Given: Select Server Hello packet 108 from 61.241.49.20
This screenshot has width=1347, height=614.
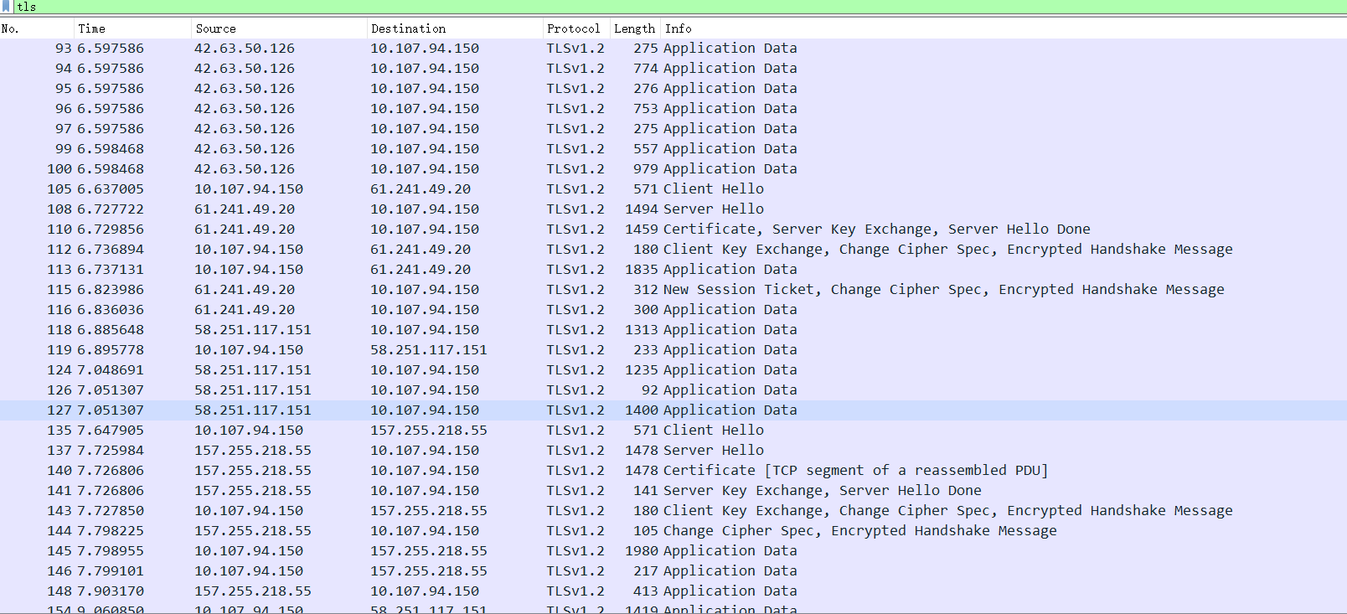Looking at the screenshot, I should (x=673, y=209).
